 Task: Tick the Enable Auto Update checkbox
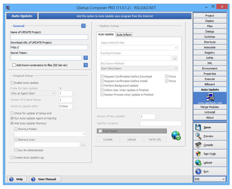[x=12, y=83]
